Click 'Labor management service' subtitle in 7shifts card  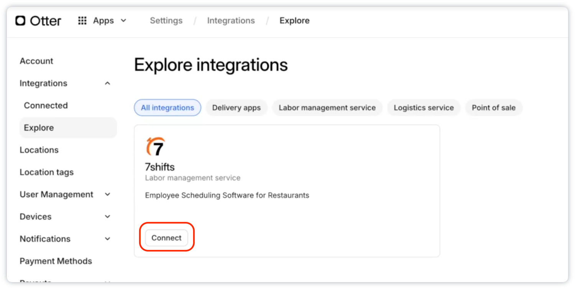coord(193,178)
